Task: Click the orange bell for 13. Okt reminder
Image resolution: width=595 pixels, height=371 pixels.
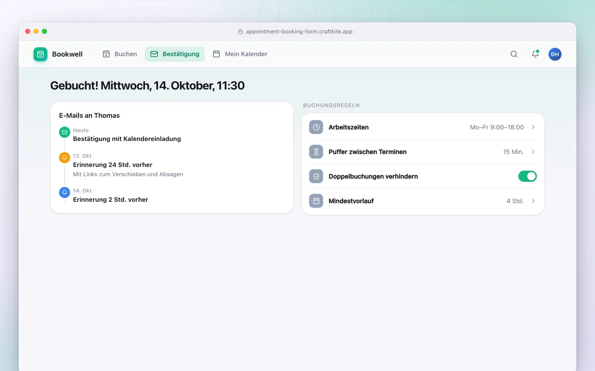Action: coord(65,158)
